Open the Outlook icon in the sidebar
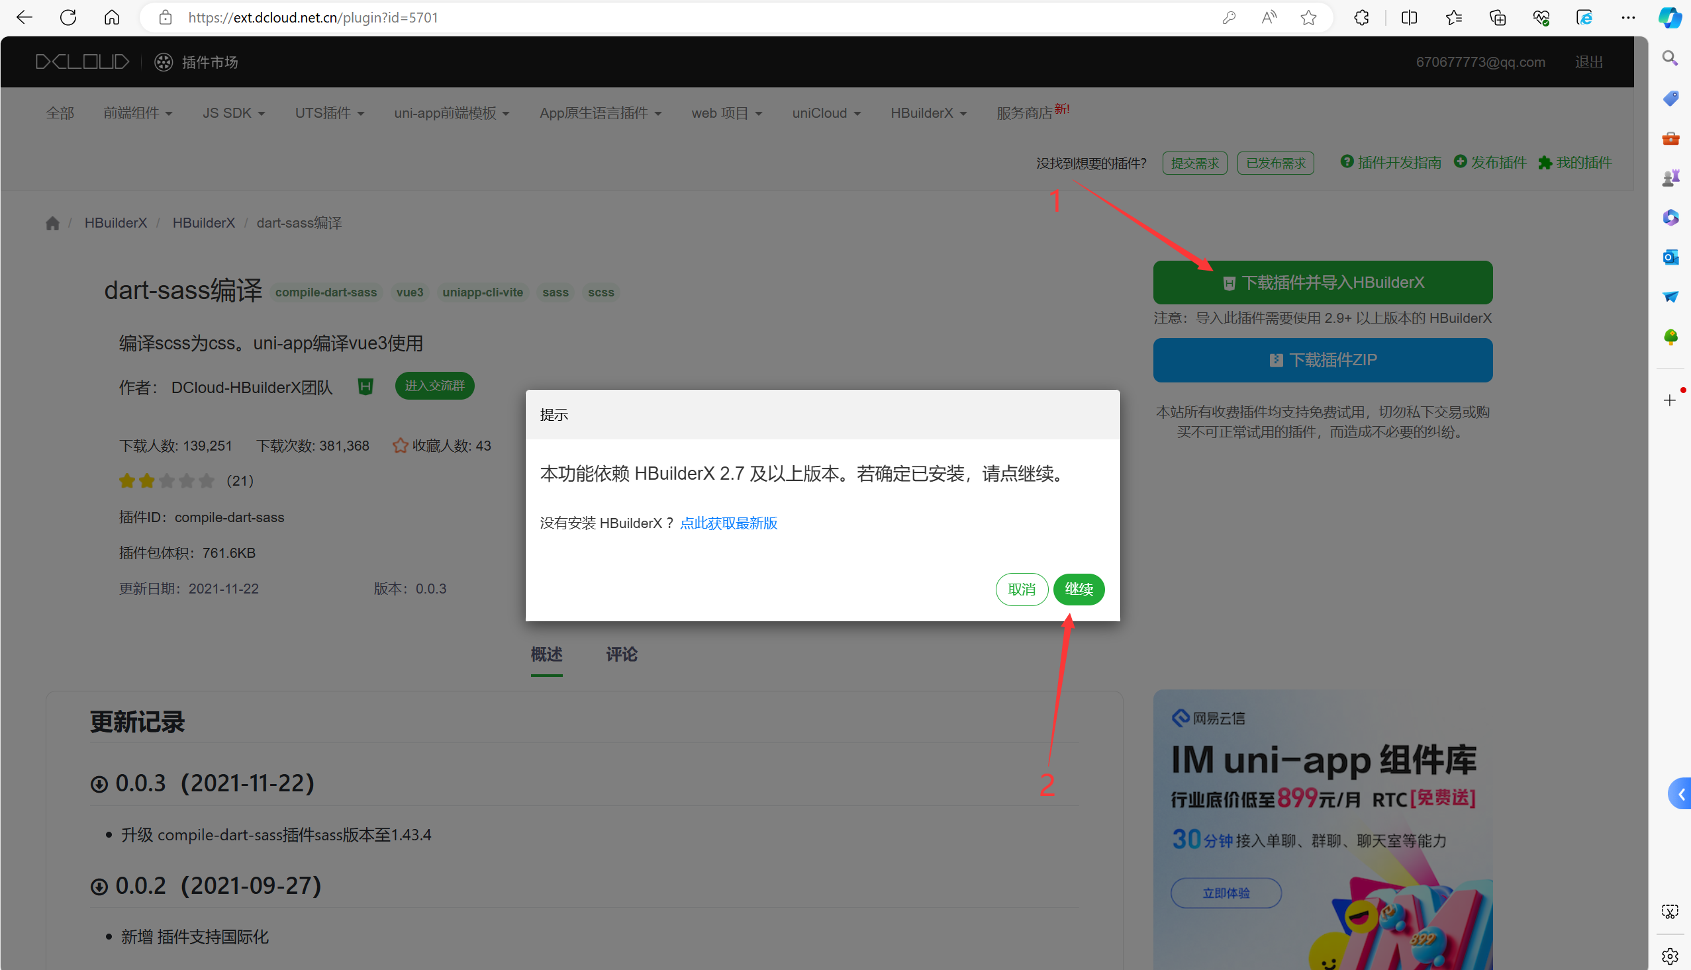Viewport: 1691px width, 970px height. click(1670, 257)
